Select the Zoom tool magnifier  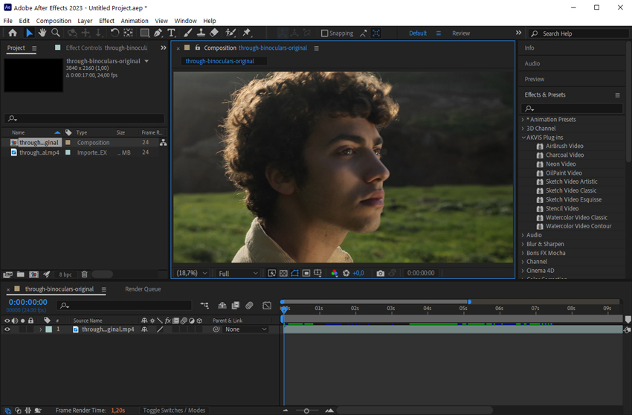(x=56, y=33)
